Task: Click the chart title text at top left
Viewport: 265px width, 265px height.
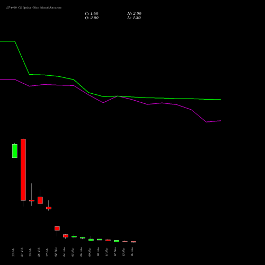Action: [34, 8]
